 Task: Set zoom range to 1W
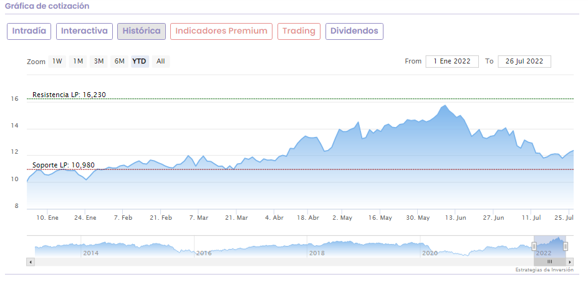pyautogui.click(x=57, y=61)
